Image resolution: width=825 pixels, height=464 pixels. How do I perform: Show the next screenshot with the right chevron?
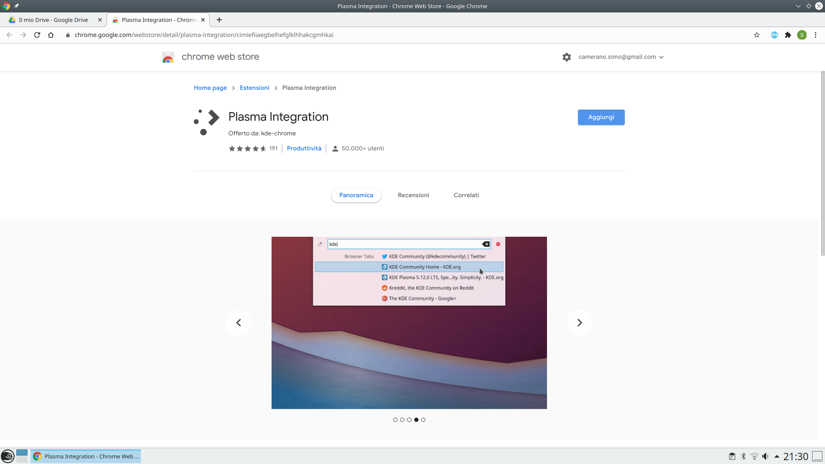tap(580, 323)
